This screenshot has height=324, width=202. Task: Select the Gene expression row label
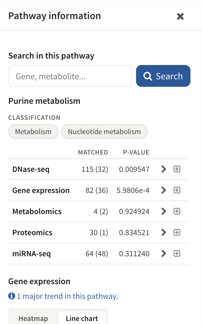pyautogui.click(x=41, y=190)
